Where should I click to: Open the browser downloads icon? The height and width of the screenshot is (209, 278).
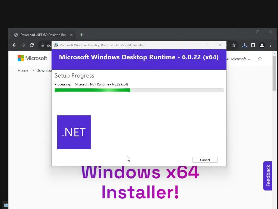click(x=245, y=45)
